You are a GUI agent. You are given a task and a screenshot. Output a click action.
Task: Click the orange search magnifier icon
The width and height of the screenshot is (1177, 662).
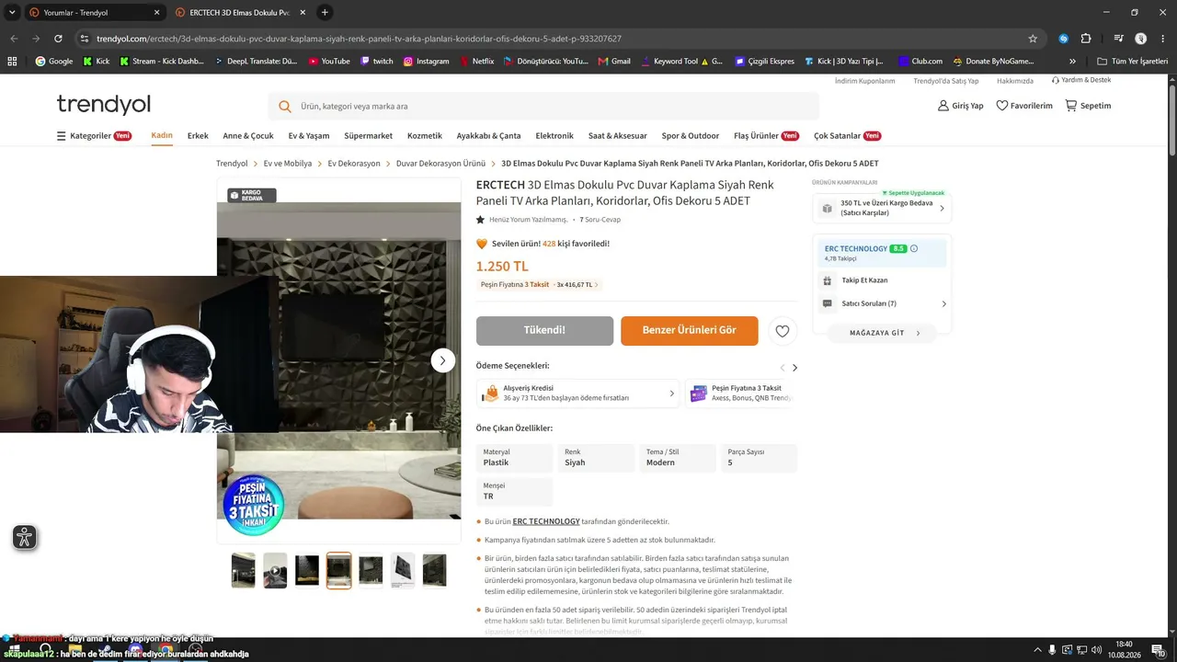285,107
